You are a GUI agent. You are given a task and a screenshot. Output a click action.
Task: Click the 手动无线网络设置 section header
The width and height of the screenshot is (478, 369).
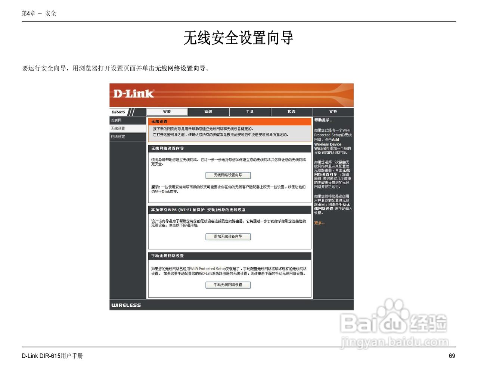[230, 256]
